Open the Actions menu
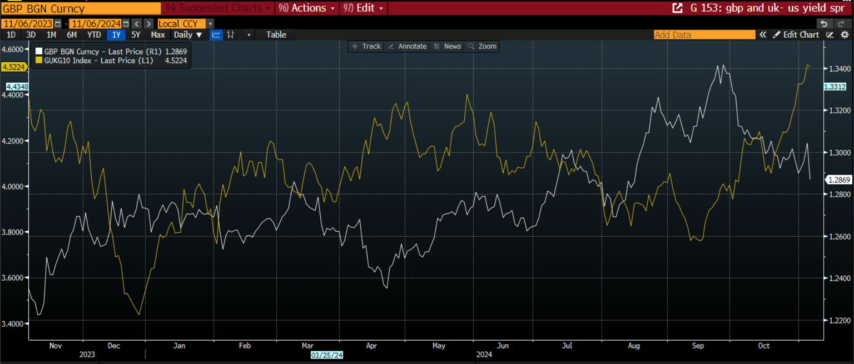The width and height of the screenshot is (854, 364). 307,8
